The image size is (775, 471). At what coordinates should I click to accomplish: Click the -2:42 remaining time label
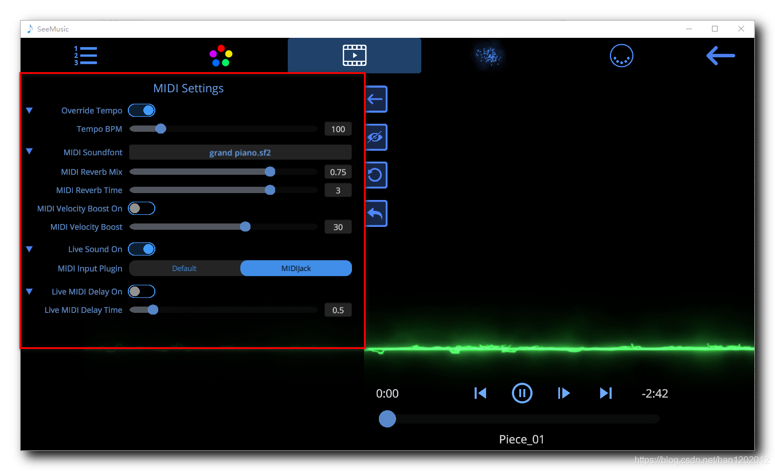(x=655, y=394)
